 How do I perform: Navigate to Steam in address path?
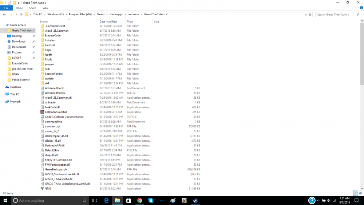click(100, 15)
